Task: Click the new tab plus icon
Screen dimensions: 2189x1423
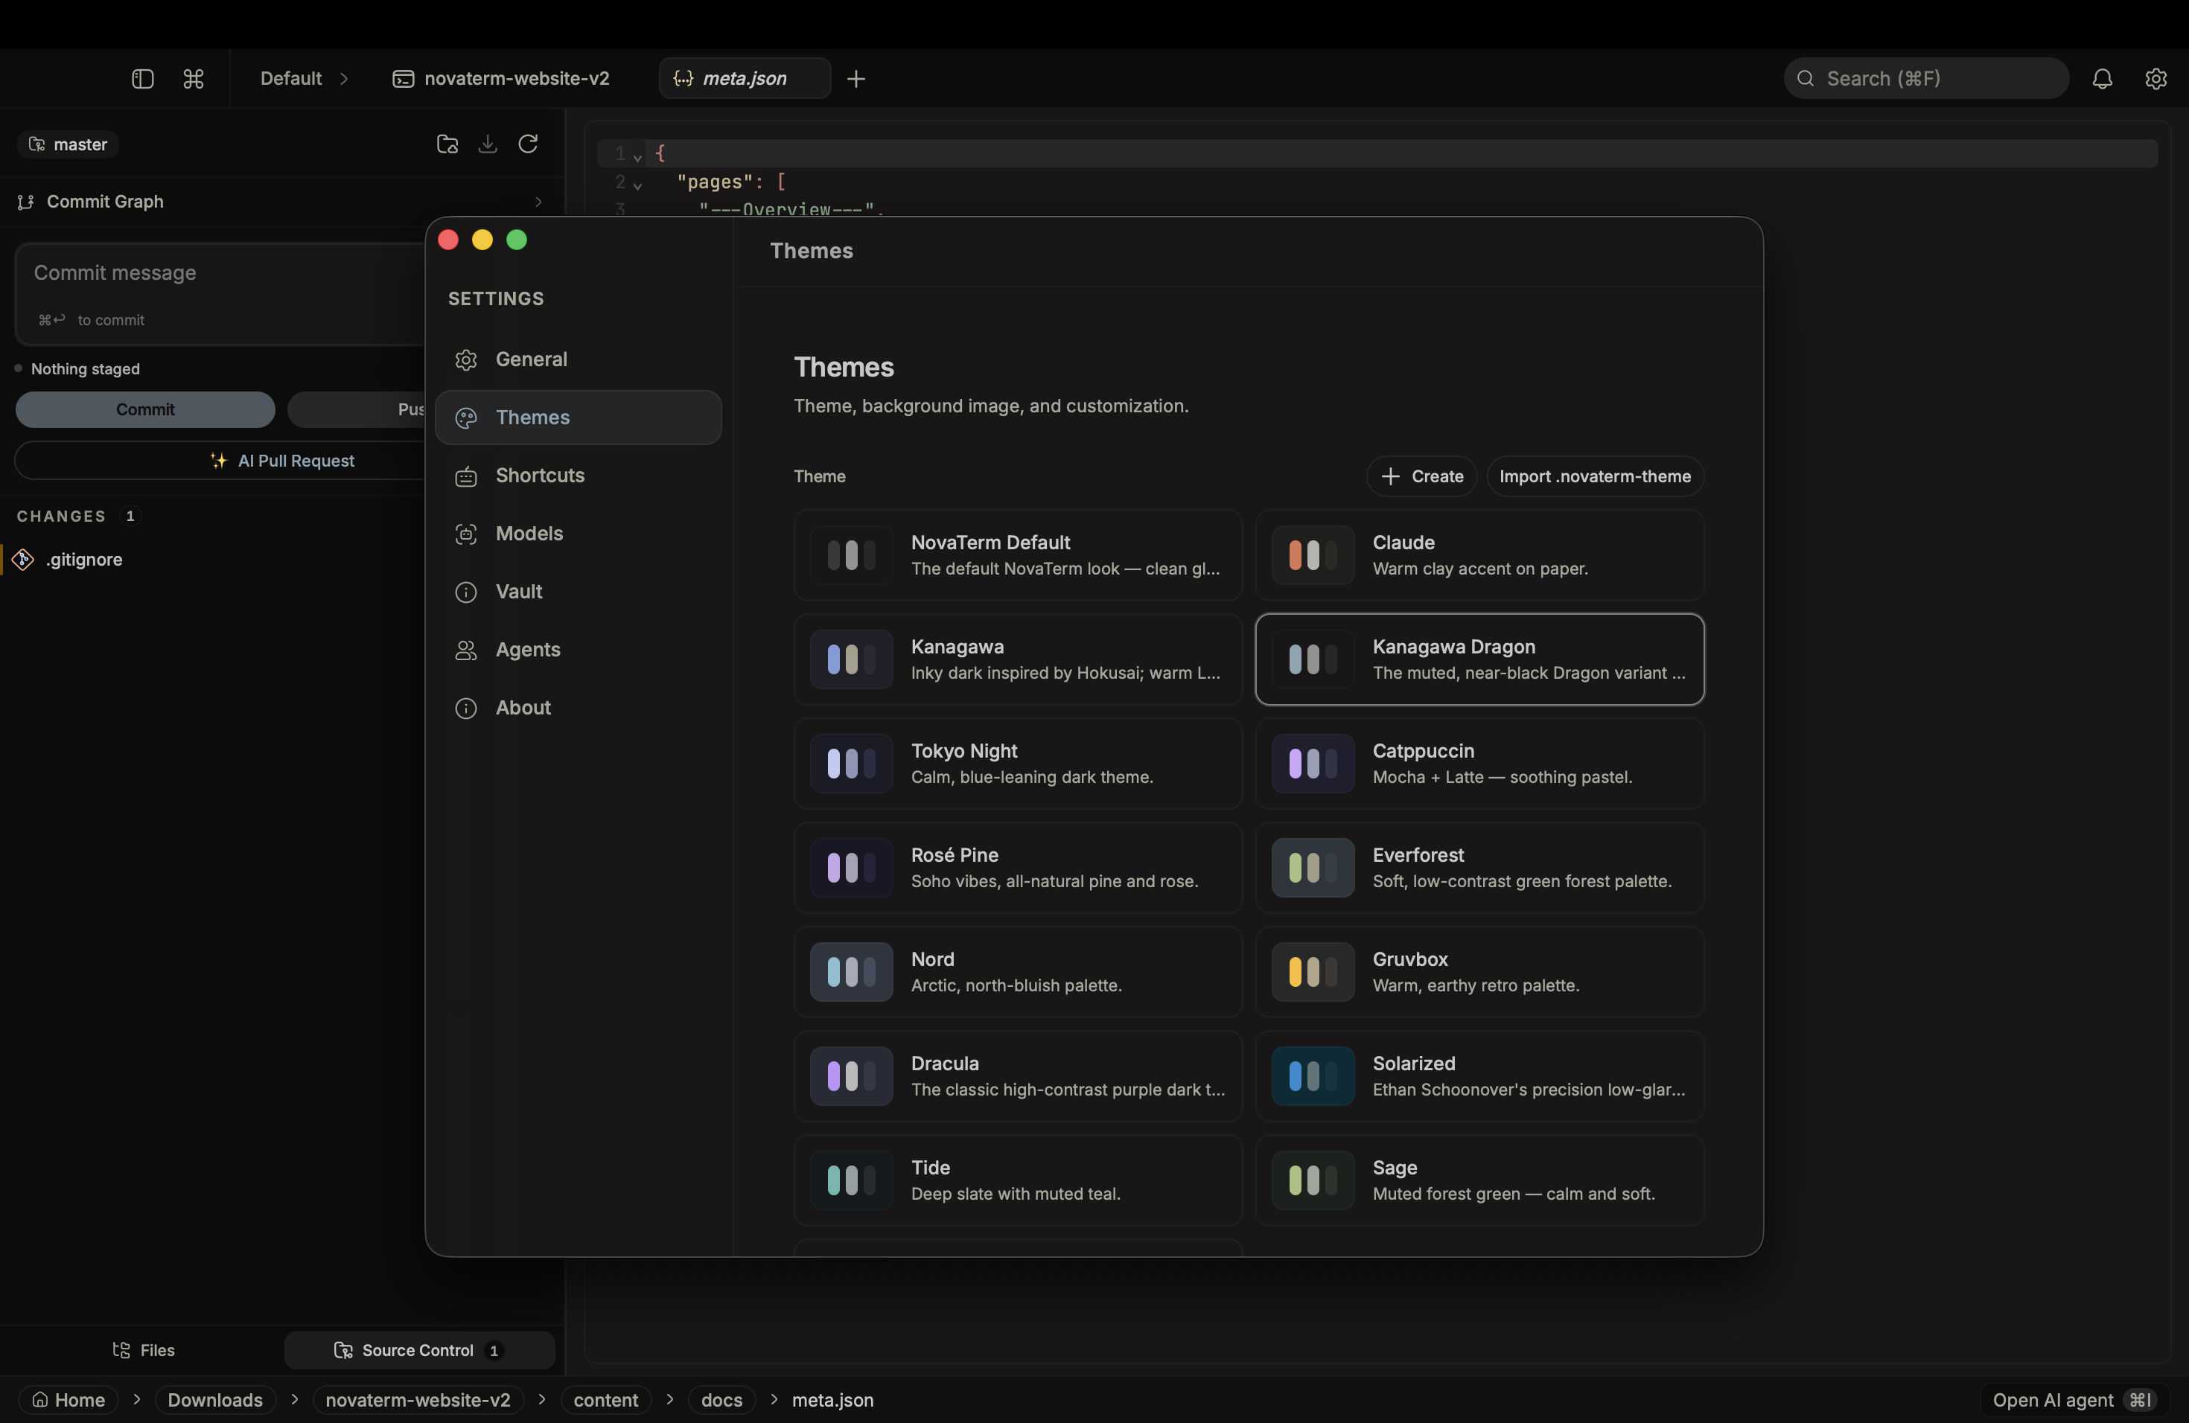Action: [x=855, y=79]
